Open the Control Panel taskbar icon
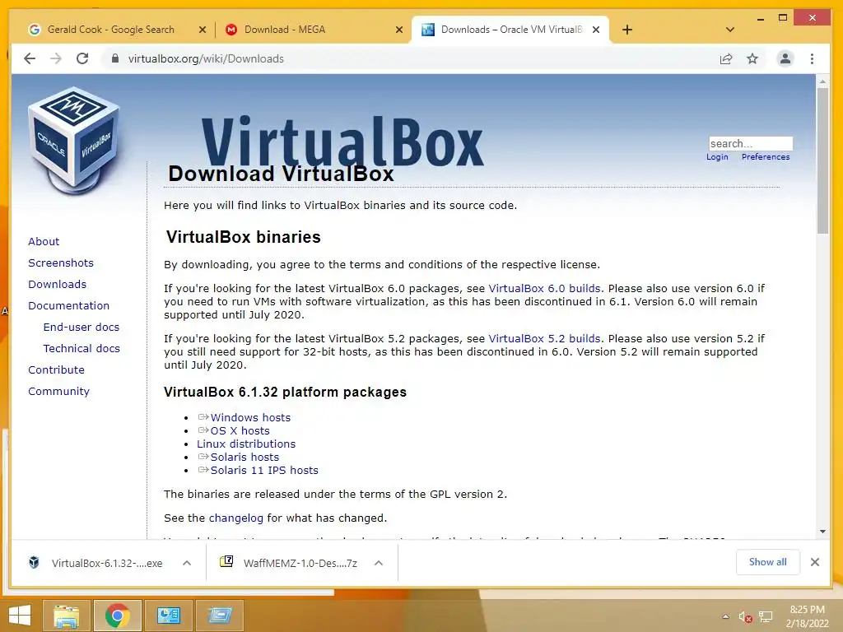This screenshot has height=632, width=843. tap(168, 616)
